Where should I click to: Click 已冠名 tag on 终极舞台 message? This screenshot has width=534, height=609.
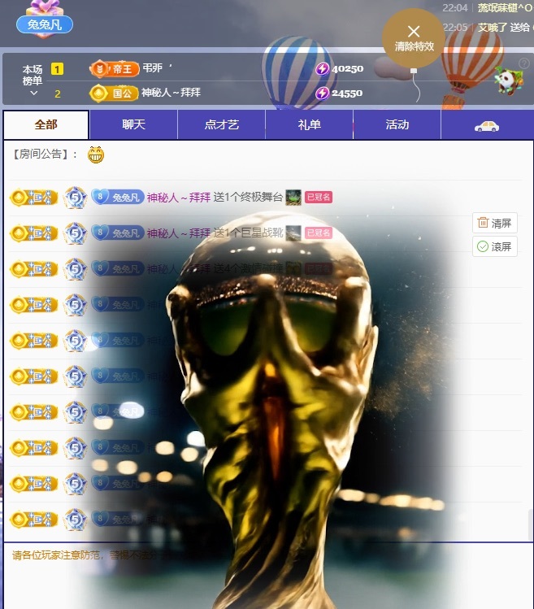pos(319,198)
